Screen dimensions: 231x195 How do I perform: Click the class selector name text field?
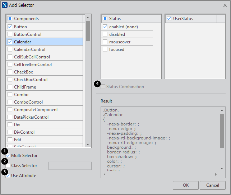tap(70, 166)
